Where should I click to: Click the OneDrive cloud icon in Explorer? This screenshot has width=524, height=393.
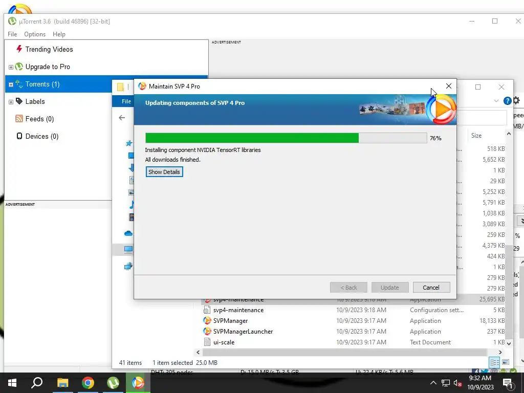tap(128, 233)
